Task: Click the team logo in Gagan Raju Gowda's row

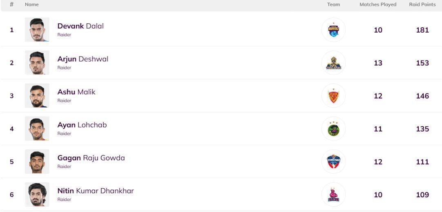Action: tap(333, 162)
